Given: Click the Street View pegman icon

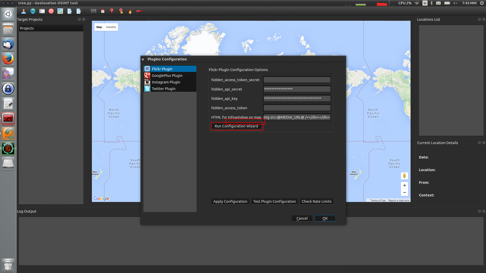Looking at the screenshot, I should 404,176.
